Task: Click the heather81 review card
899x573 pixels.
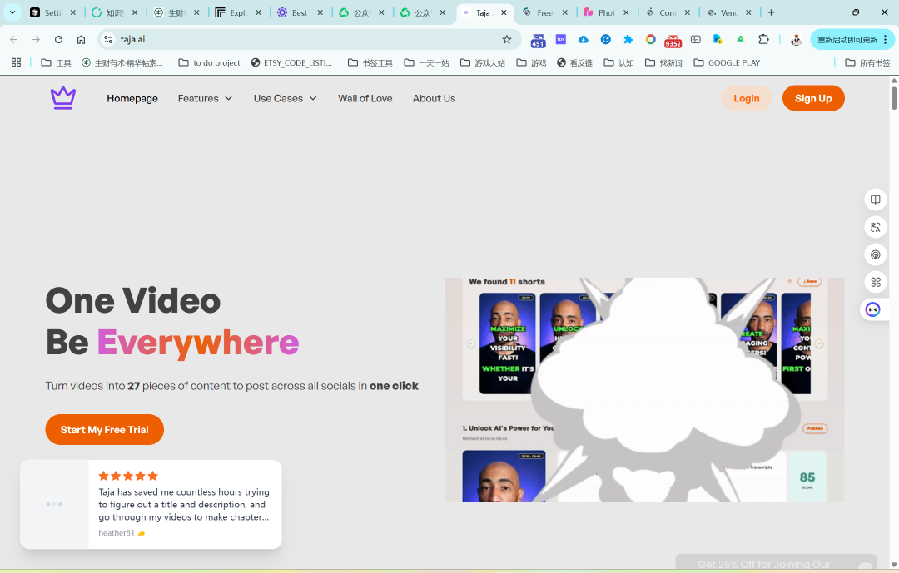Action: (x=151, y=504)
